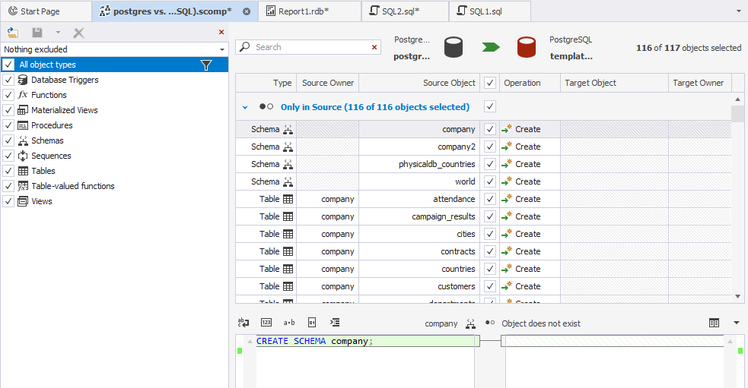Uncheck Procedures checkbox
Viewport: 748px width, 388px height.
click(x=8, y=125)
